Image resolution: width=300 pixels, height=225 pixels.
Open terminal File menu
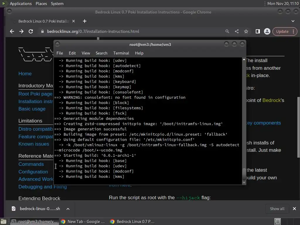(x=60, y=53)
